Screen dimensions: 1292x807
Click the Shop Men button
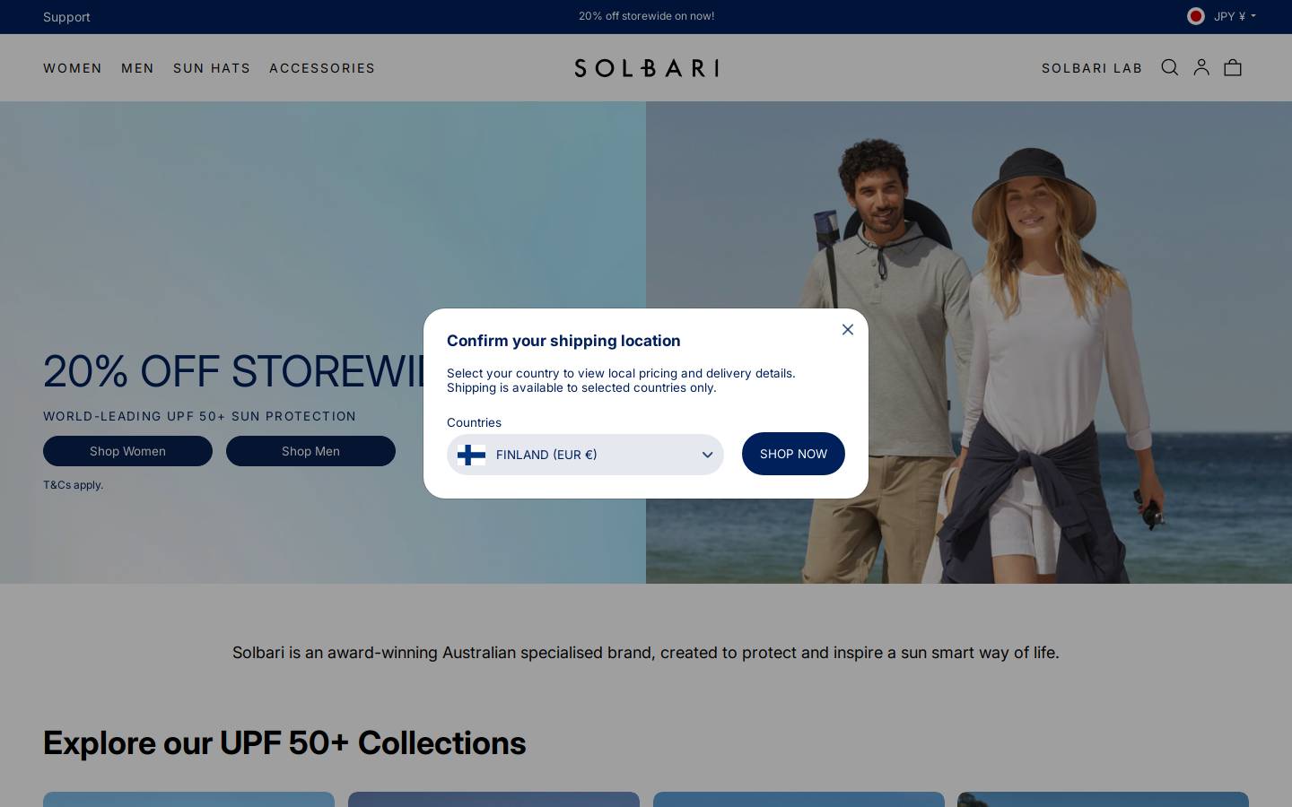310,451
